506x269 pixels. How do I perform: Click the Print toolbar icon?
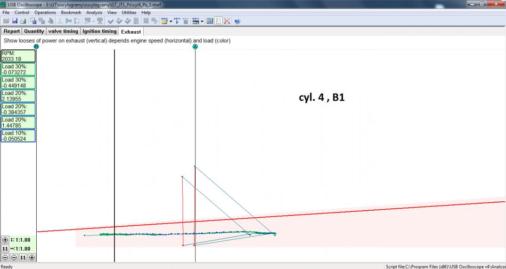[x=23, y=21]
